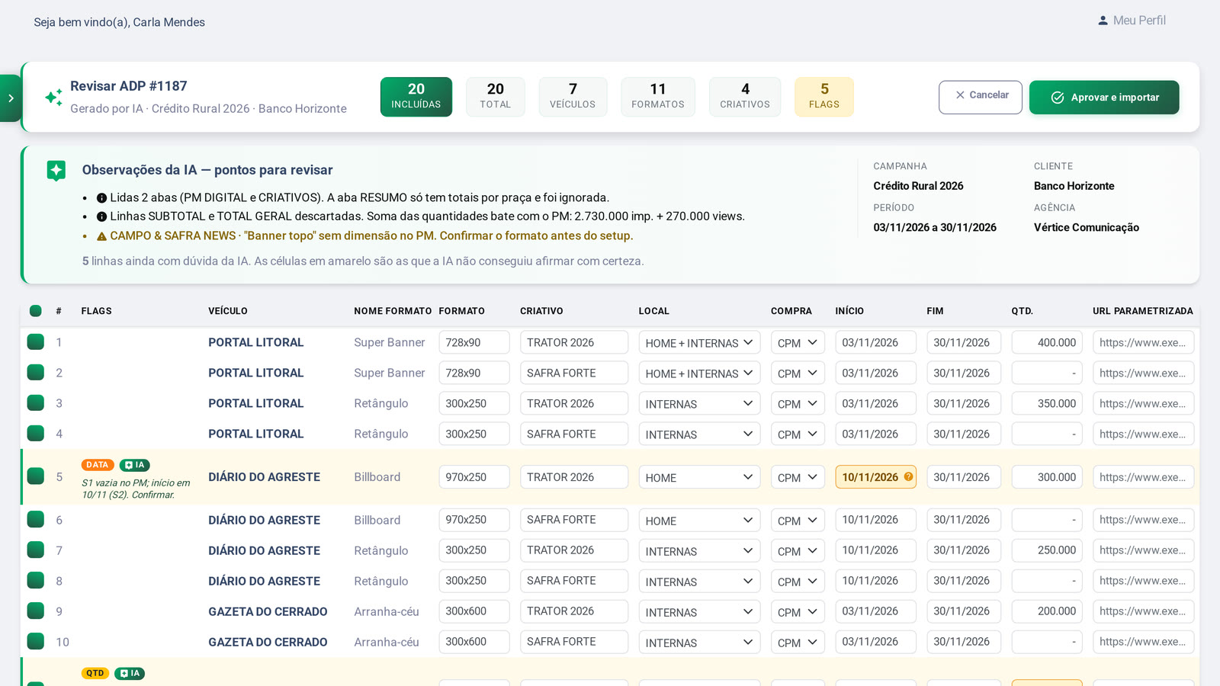Expand the INTERNAS local dropdown in row 10

pos(699,642)
